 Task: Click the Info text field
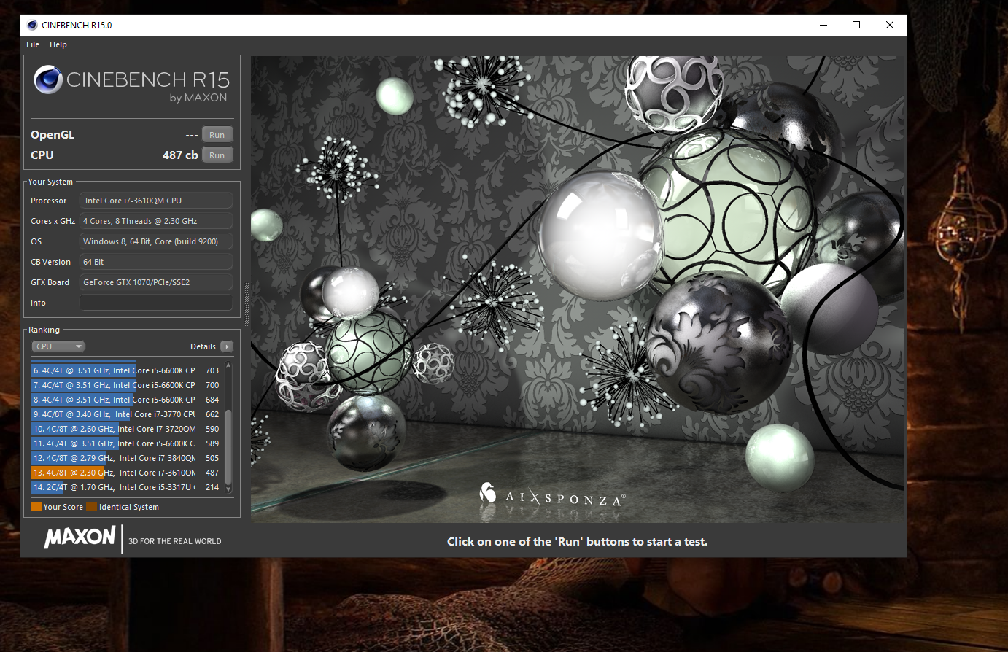[x=156, y=303]
